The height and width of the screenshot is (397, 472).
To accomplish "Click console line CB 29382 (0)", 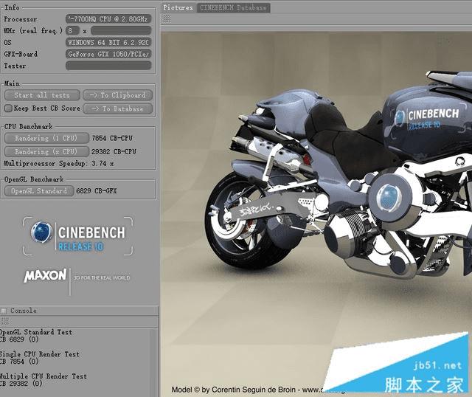I will [x=21, y=384].
